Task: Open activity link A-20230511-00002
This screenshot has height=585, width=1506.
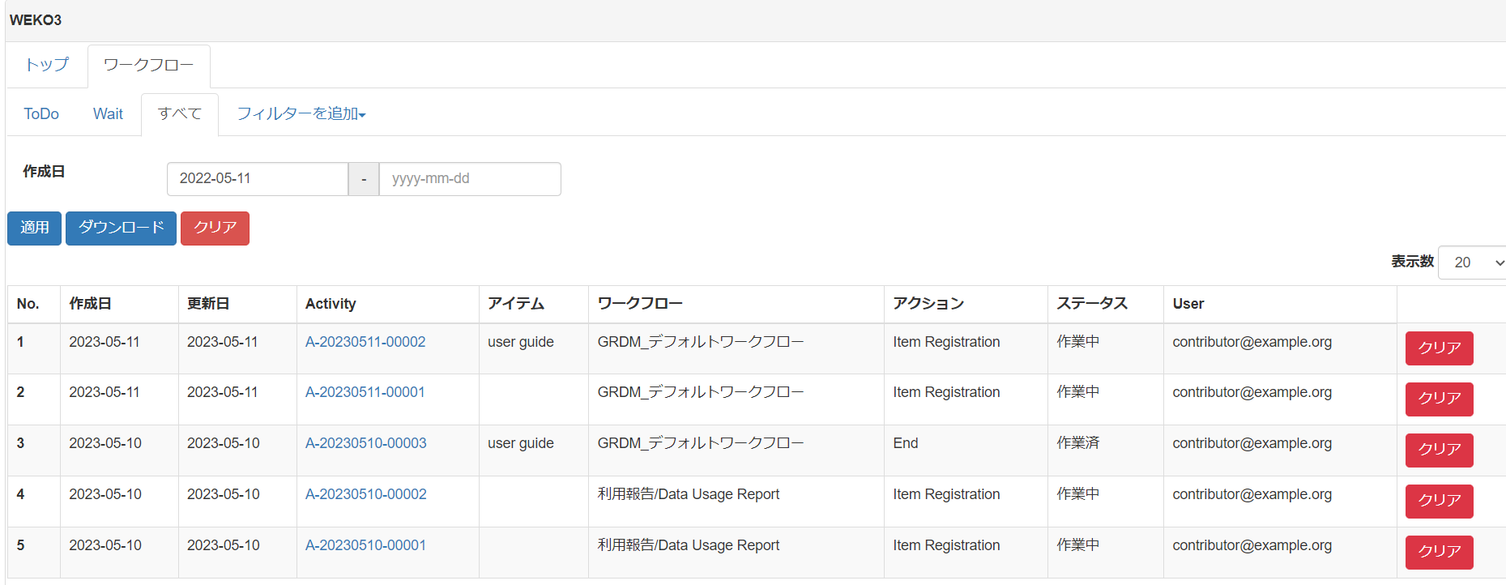Action: pyautogui.click(x=365, y=342)
